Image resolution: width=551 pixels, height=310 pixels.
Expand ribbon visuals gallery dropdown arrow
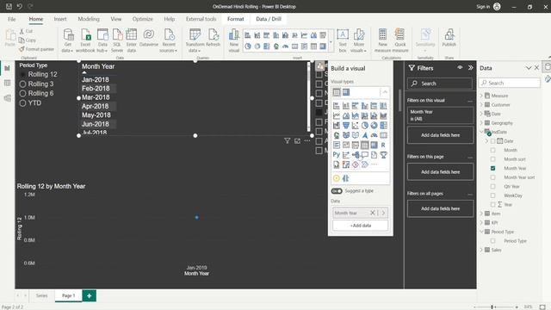[331, 42]
